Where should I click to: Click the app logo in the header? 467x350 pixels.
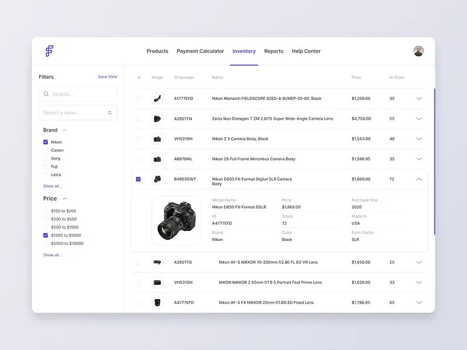50,51
